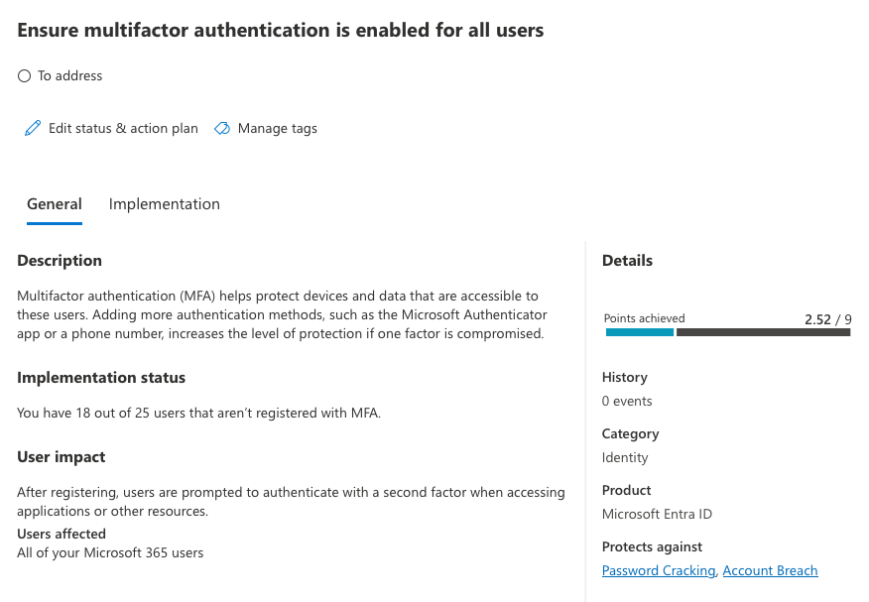Click the pencil icon for editing status
This screenshot has height=602, width=869.
pos(33,129)
